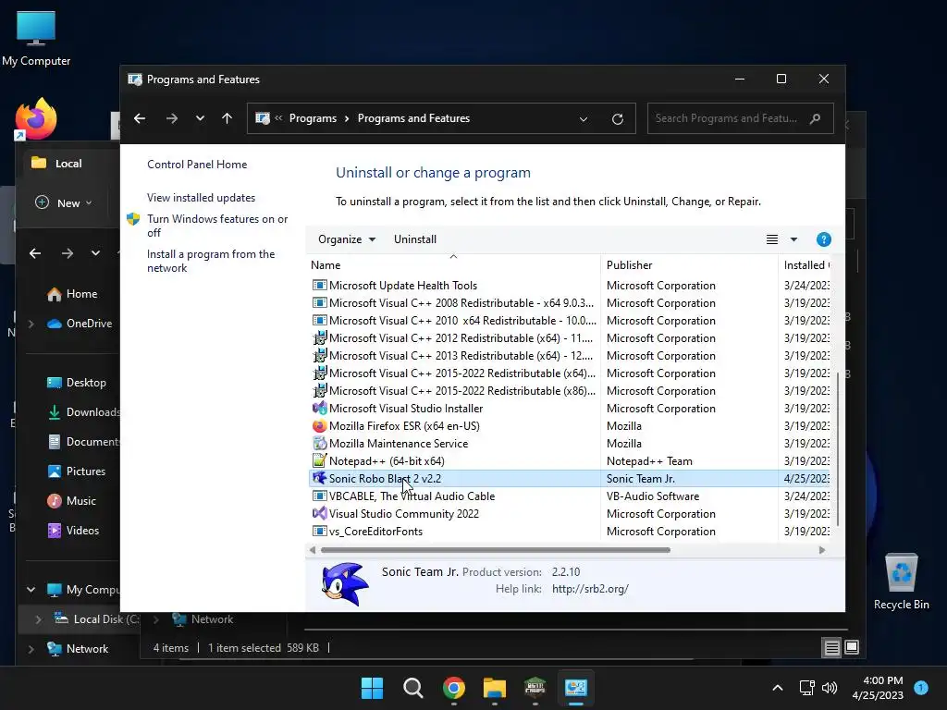Go back in File Explorer window
Image resolution: width=947 pixels, height=710 pixels.
(x=35, y=253)
